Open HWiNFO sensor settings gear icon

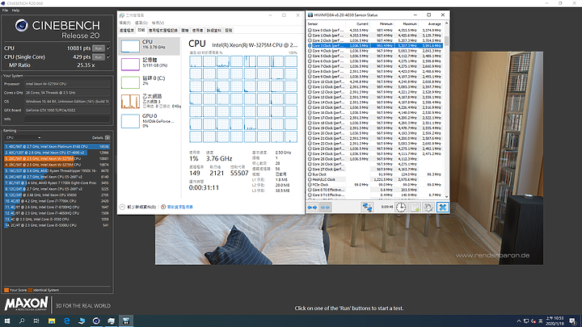[x=428, y=207]
